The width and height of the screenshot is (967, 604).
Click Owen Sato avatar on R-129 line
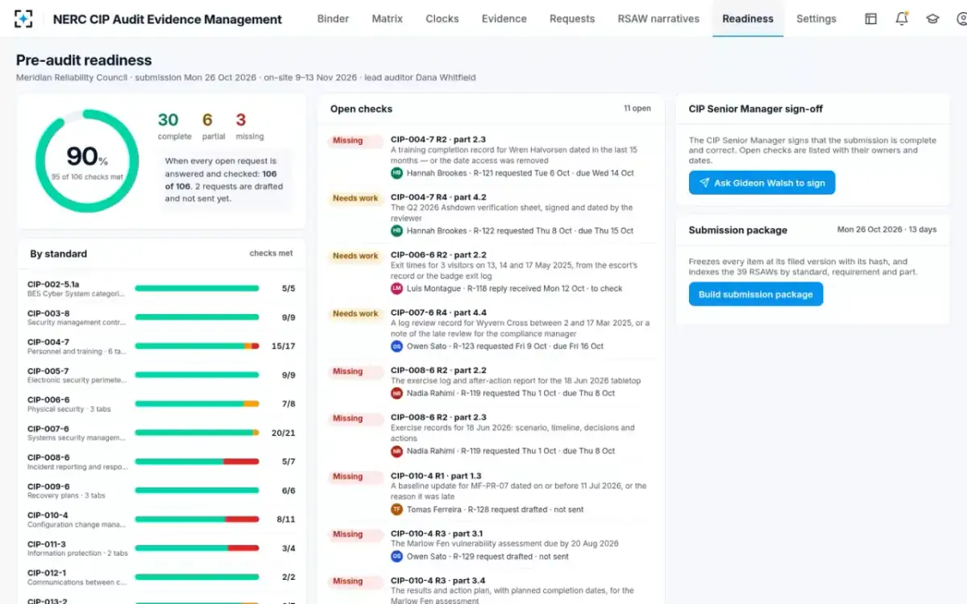coord(396,556)
